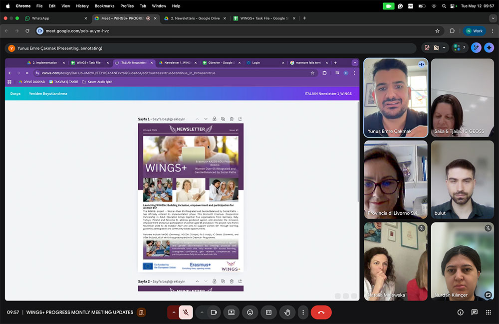499x324 pixels.
Task: Expand the Chrome tab search chevron
Action: pos(493,18)
